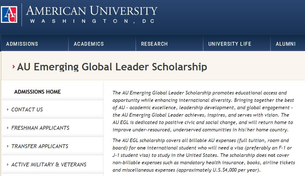This screenshot has width=305, height=176.
Task: Click the first paragraph describing the scholarship's mission
Action: pos(203,111)
